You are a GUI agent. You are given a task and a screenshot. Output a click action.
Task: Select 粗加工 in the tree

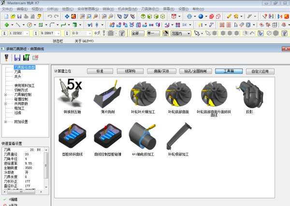(x=19, y=108)
